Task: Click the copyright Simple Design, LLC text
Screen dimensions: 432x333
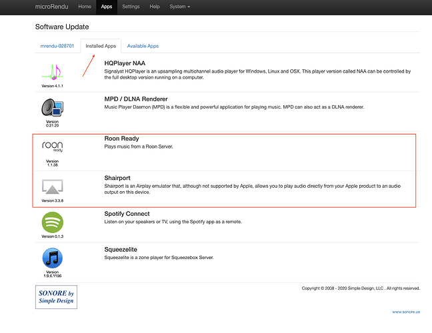Action: click(x=361, y=288)
